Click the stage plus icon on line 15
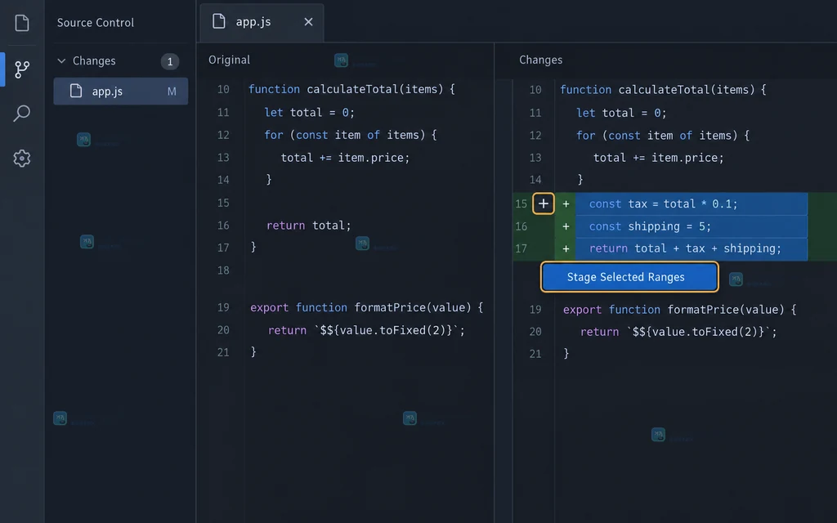 (x=544, y=203)
